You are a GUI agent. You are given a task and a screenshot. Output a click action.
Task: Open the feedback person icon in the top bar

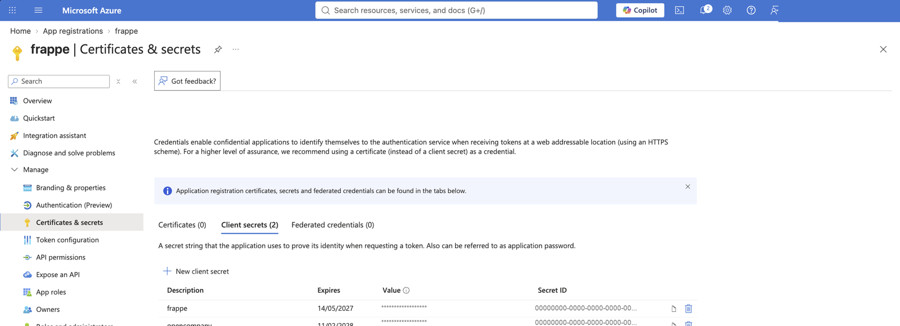775,10
